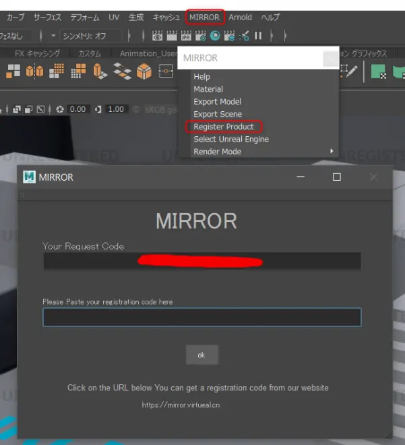
Task: Click the reduce mesh grid shelf icon
Action: [78, 71]
